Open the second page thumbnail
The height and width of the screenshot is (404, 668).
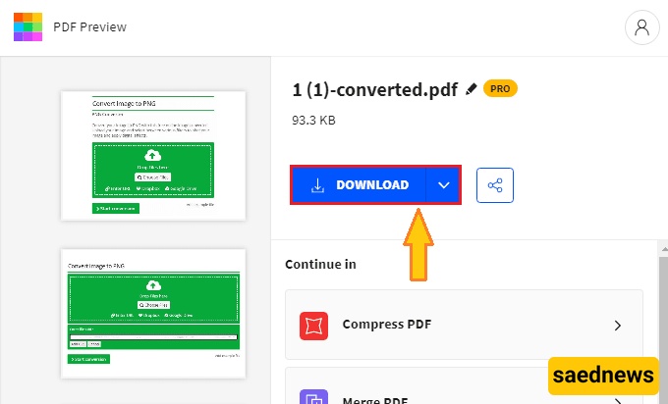point(154,313)
